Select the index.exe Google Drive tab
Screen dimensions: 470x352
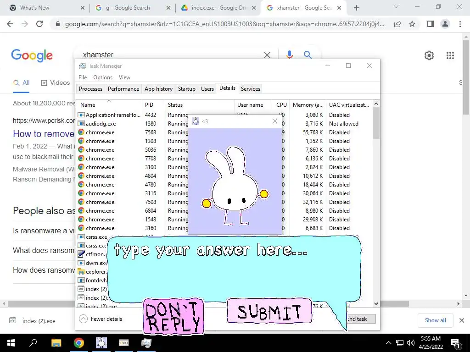(218, 8)
